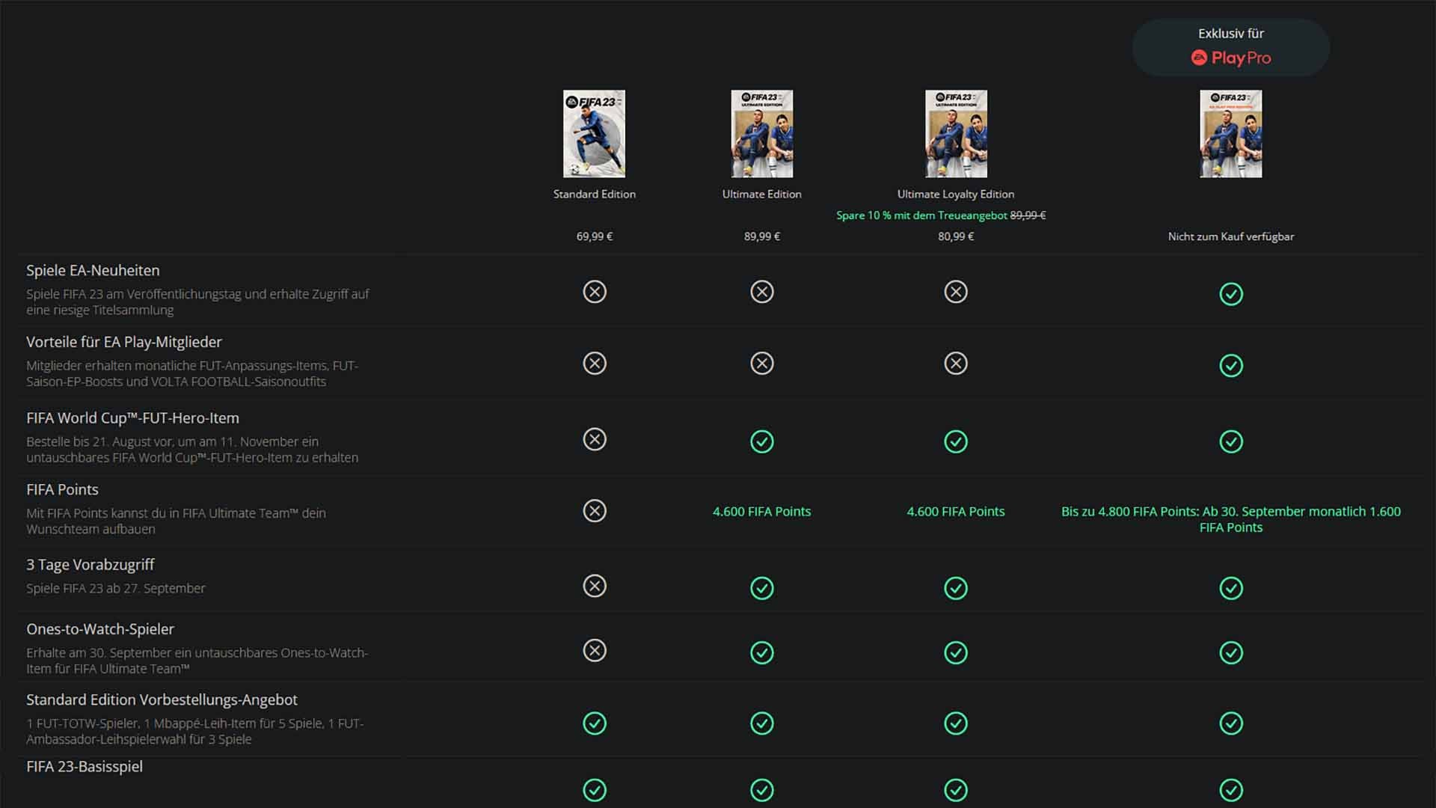Open the Ultimate Edition cover thumbnail
The height and width of the screenshot is (808, 1436).
point(762,134)
